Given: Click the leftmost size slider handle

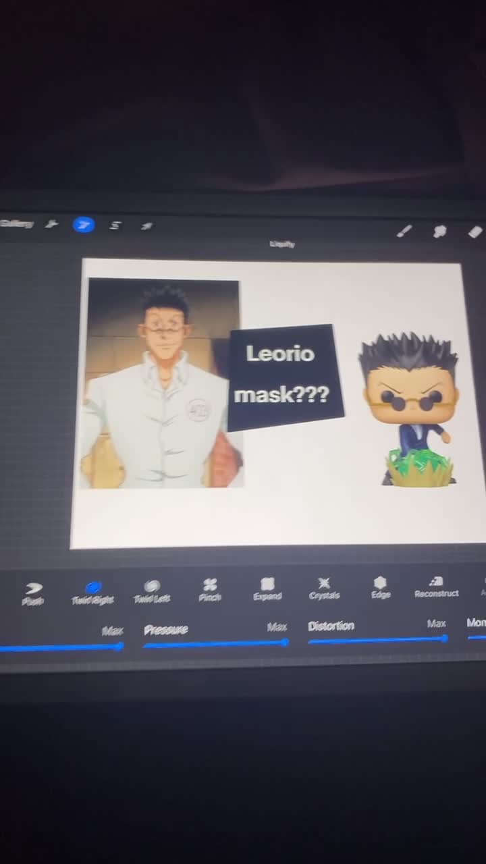Looking at the screenshot, I should (119, 646).
